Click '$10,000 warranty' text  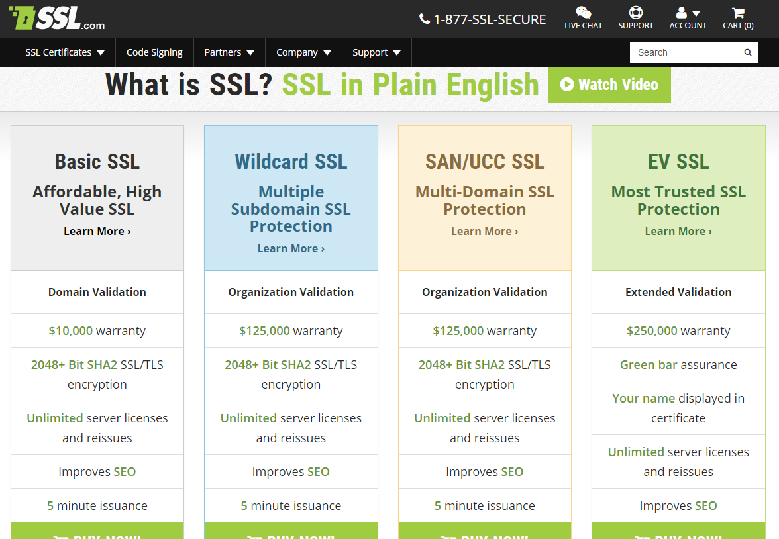(x=97, y=331)
